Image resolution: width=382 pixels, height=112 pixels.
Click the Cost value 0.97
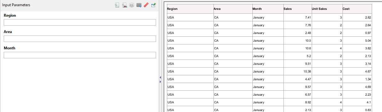pos(368,33)
